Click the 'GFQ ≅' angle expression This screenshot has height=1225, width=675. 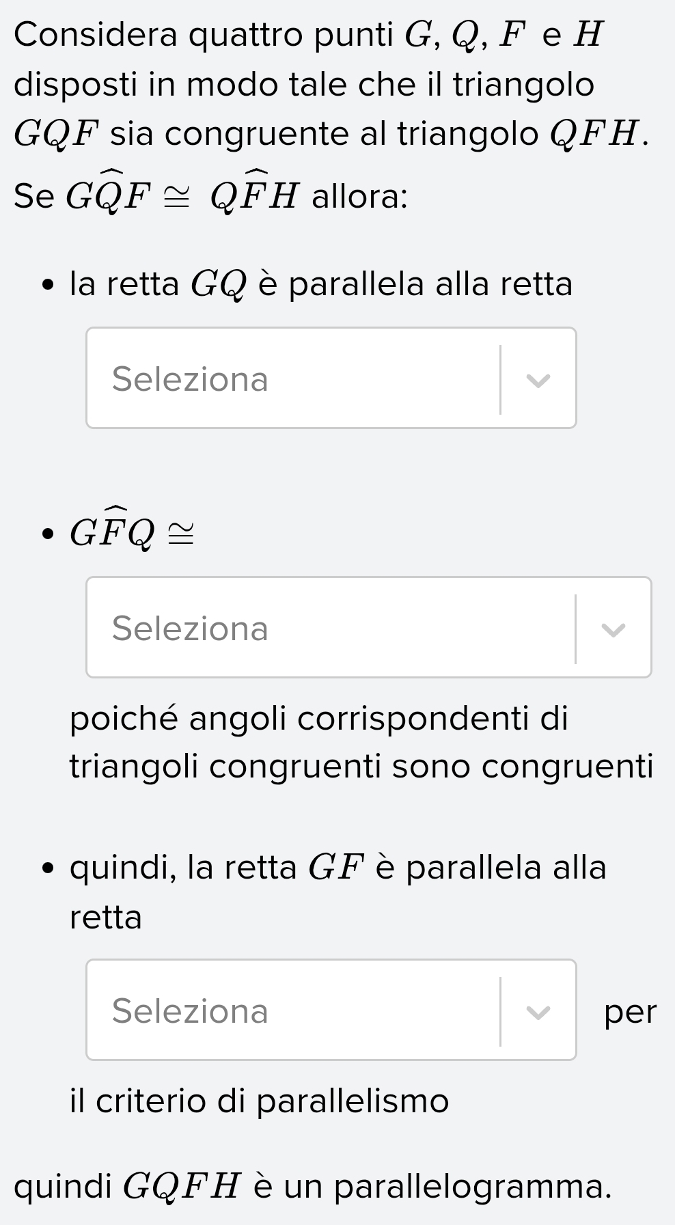[x=132, y=533]
